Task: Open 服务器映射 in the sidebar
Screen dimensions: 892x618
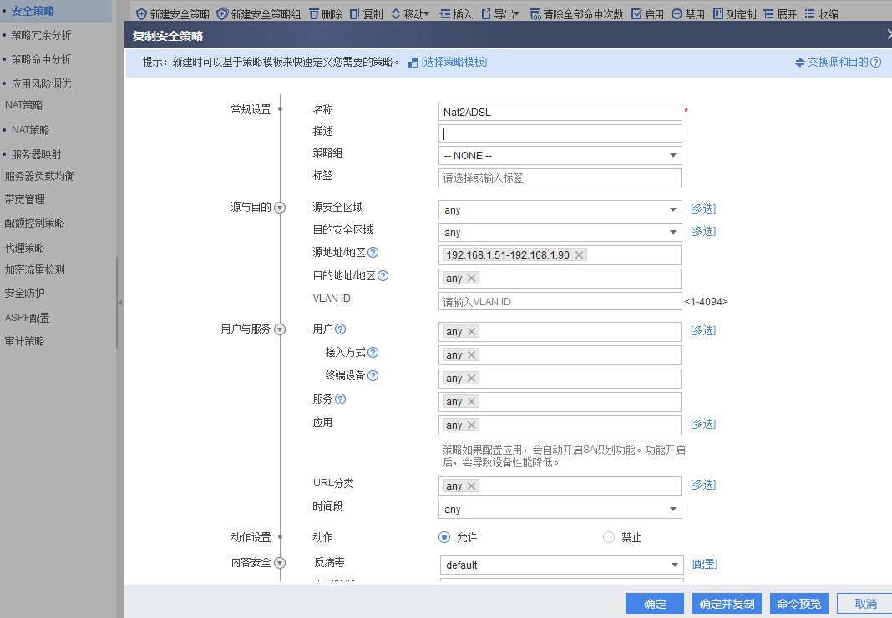Action: [x=37, y=154]
